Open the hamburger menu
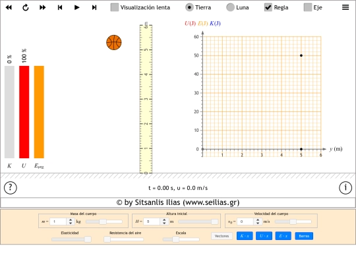This screenshot has height=267, width=356. click(345, 7)
